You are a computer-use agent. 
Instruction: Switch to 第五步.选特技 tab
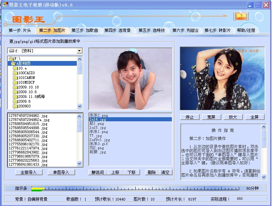tap(152, 30)
